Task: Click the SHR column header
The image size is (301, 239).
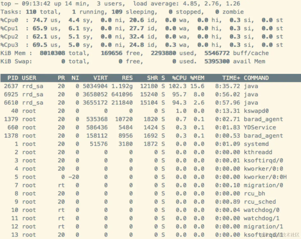Action: (x=153, y=78)
